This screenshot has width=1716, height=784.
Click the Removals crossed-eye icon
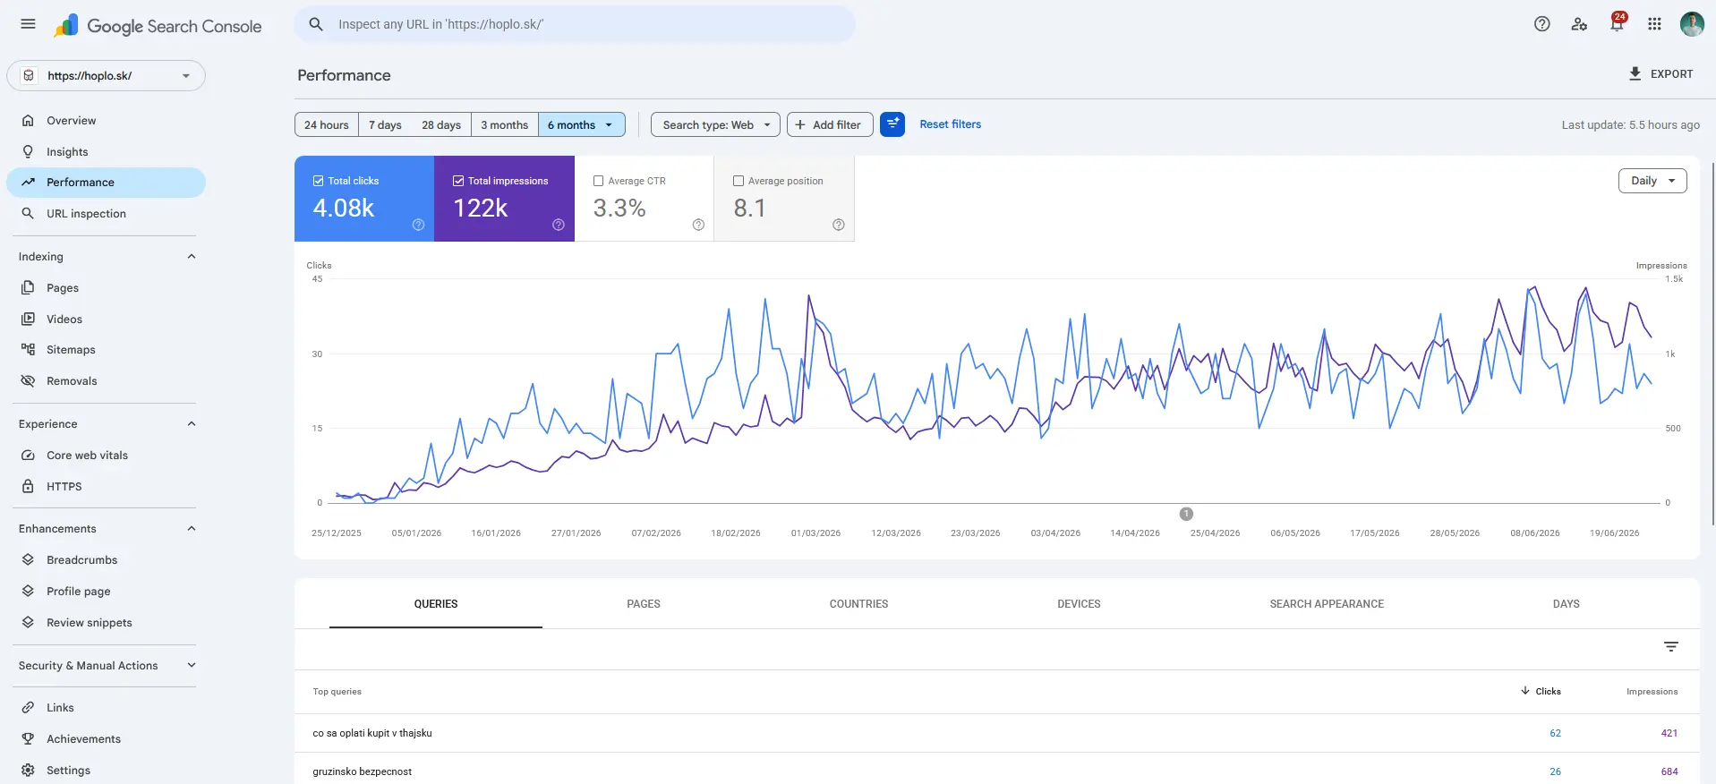coord(28,380)
